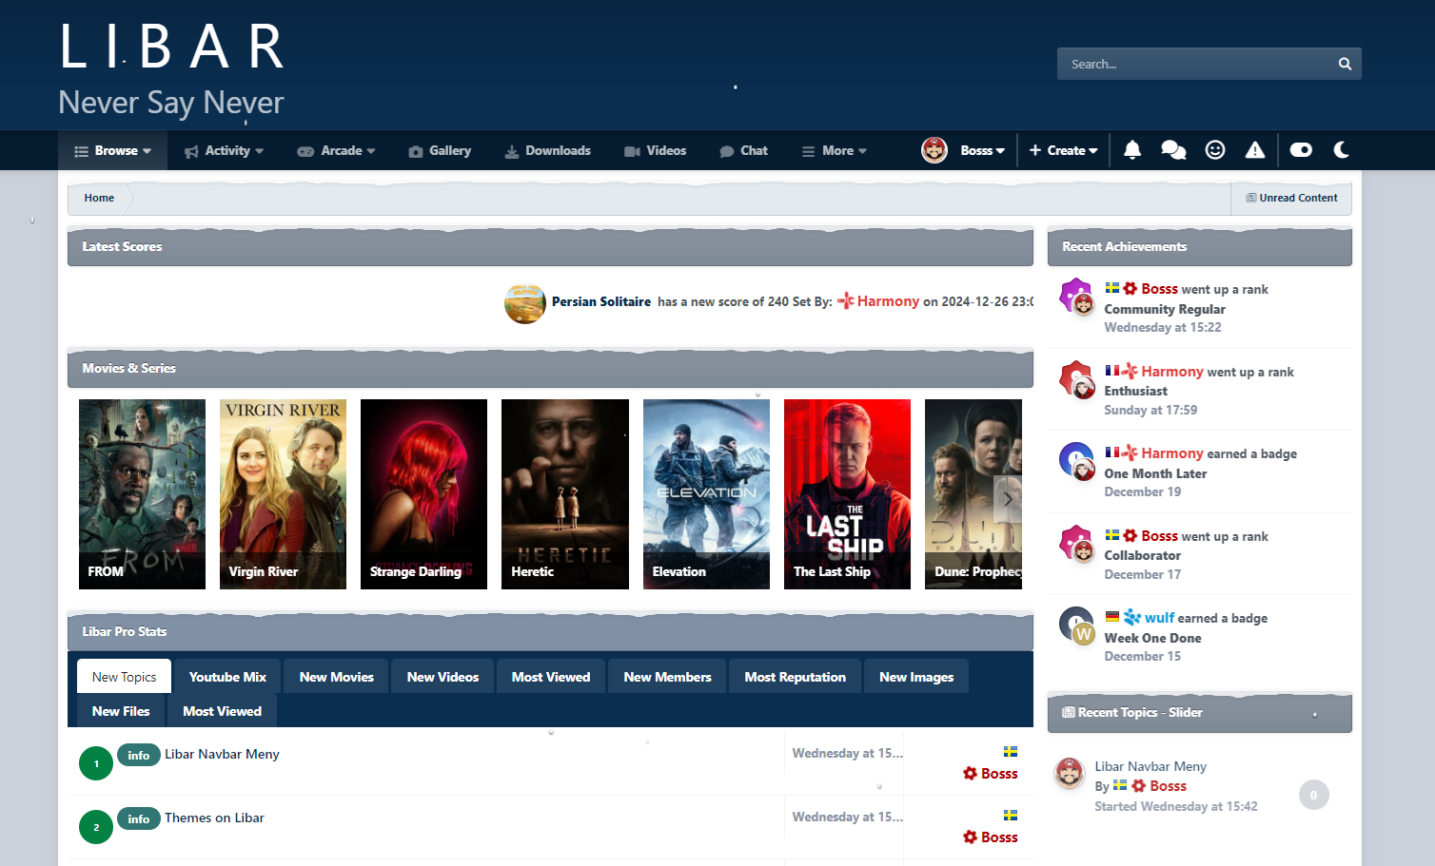Open the Strange Darling poster
1435x866 pixels.
423,494
